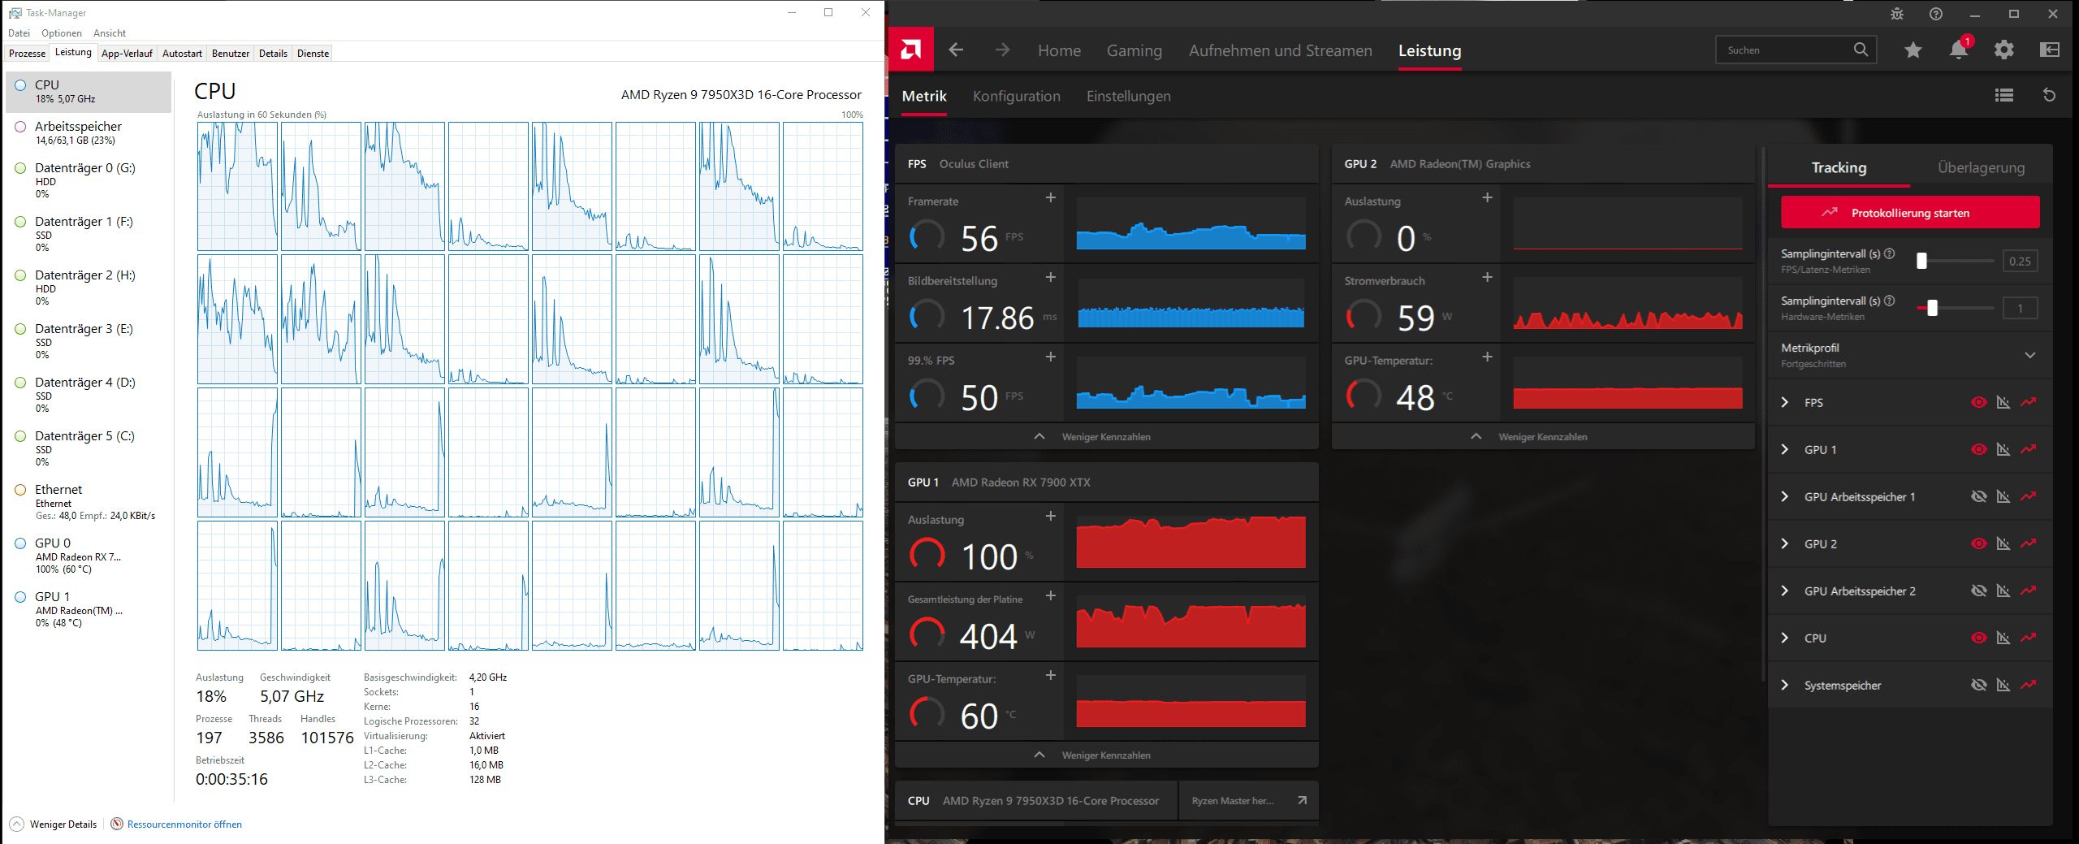Toggle the eye icon for FPS tracking
The width and height of the screenshot is (2079, 844).
pyautogui.click(x=1979, y=402)
